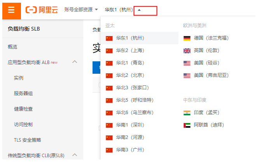
Task: Click China flag beside 华东1（杭州）
Action: coord(109,38)
